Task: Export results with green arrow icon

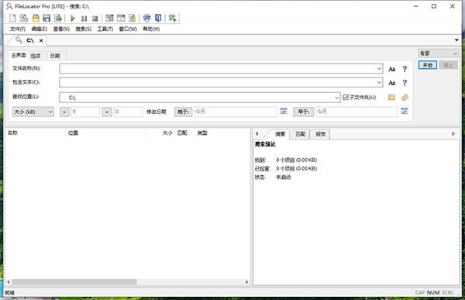Action: [x=58, y=18]
